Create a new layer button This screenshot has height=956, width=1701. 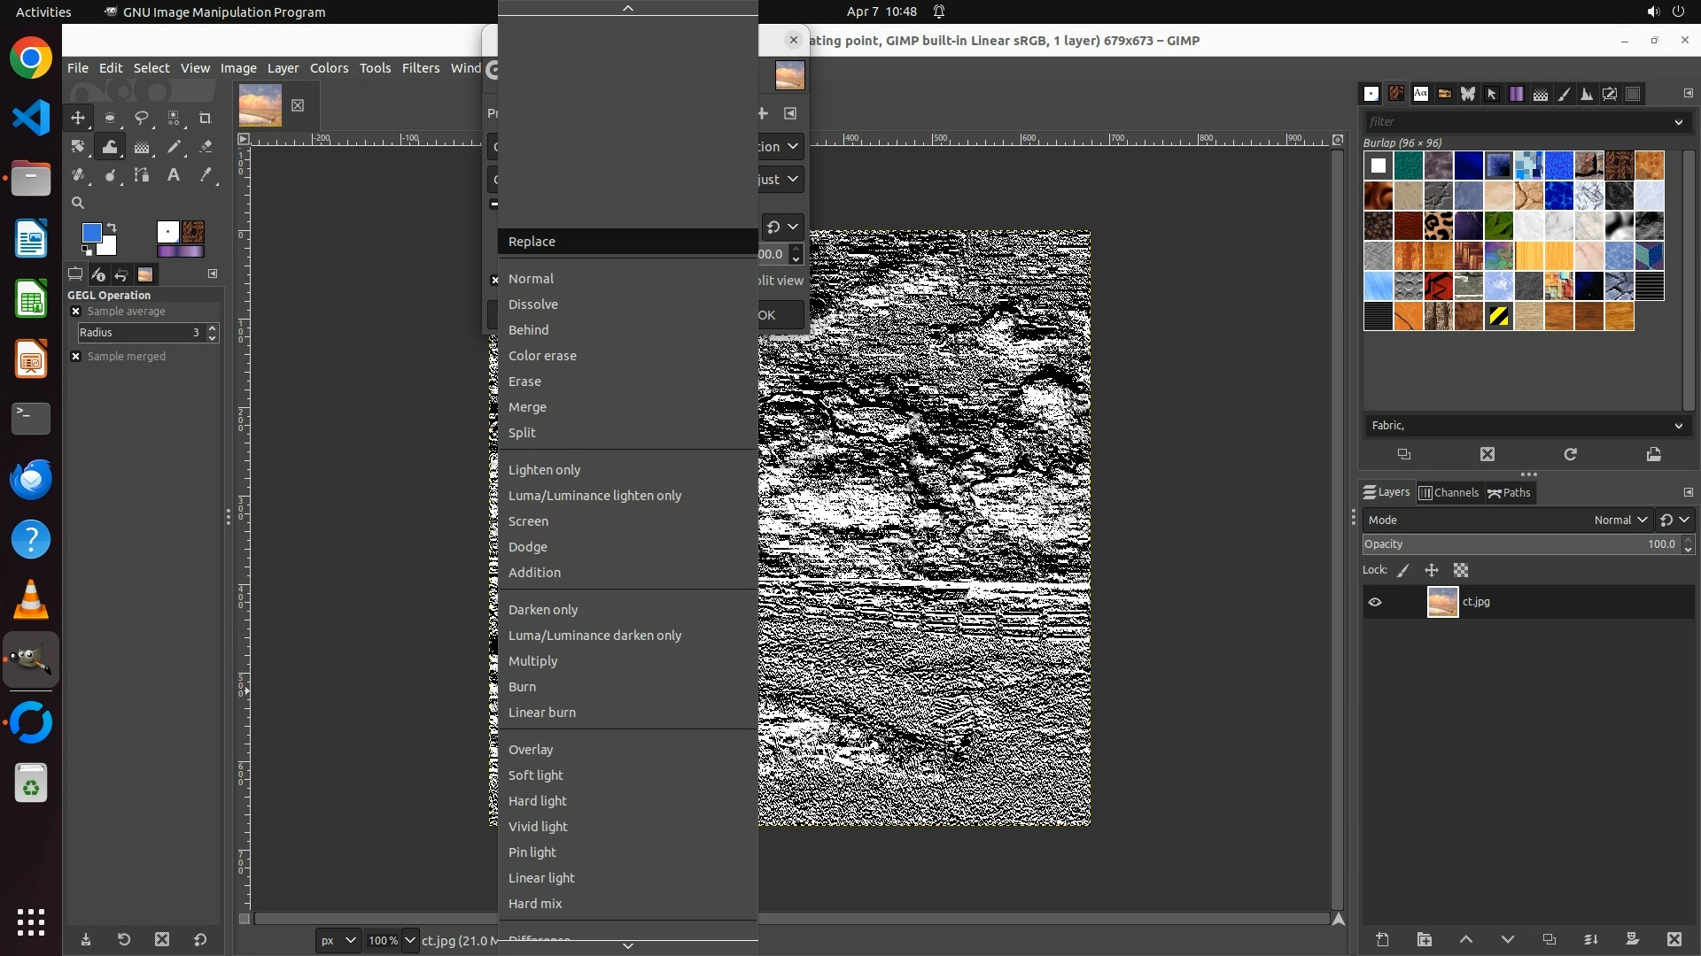click(1382, 939)
